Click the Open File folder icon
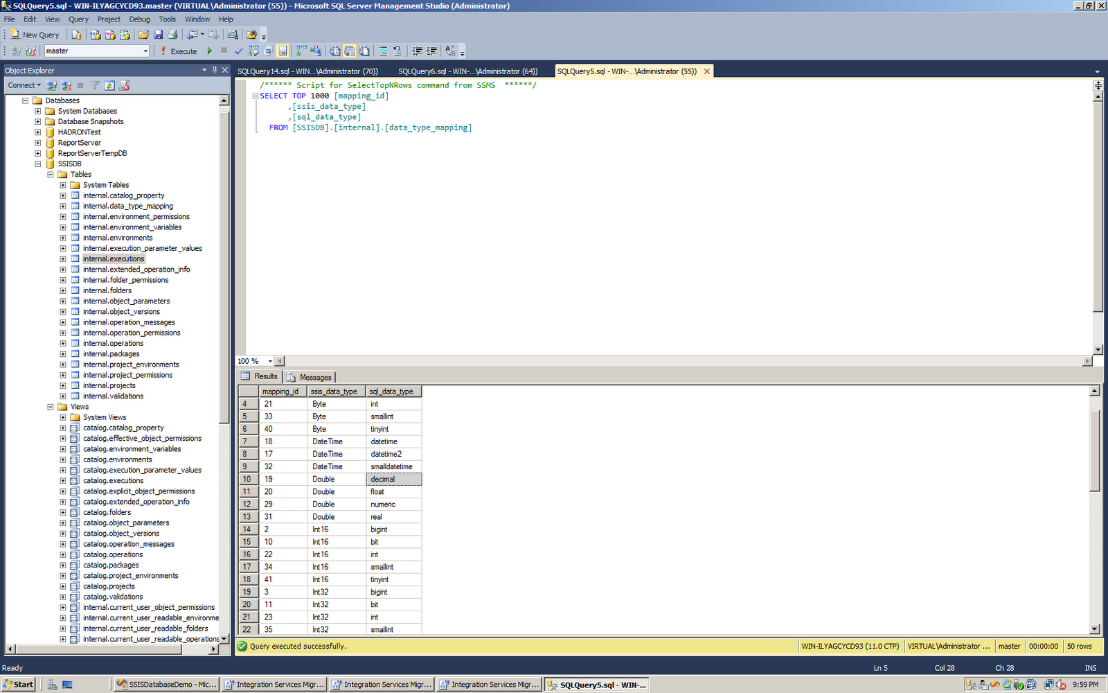Image resolution: width=1108 pixels, height=693 pixels. click(x=143, y=35)
